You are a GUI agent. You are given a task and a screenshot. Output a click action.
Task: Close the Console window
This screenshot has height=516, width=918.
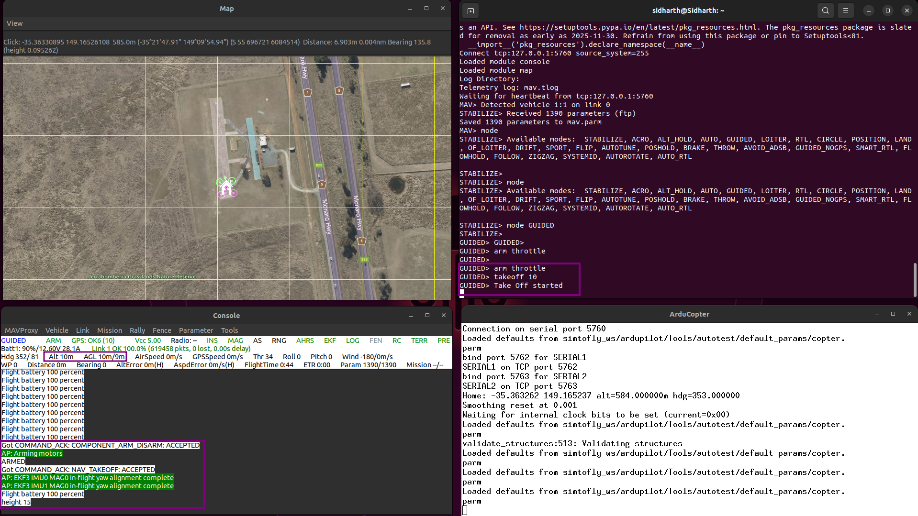(443, 315)
